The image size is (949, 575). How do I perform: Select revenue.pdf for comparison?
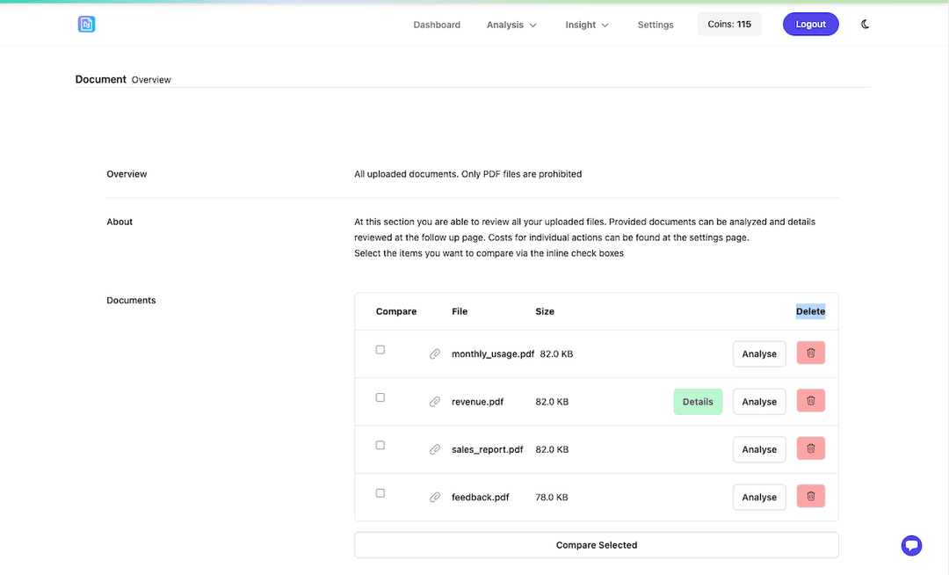tap(380, 397)
